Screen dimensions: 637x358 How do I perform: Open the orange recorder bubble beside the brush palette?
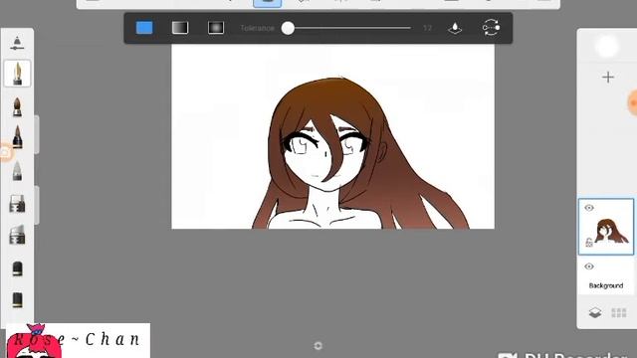pyautogui.click(x=6, y=152)
